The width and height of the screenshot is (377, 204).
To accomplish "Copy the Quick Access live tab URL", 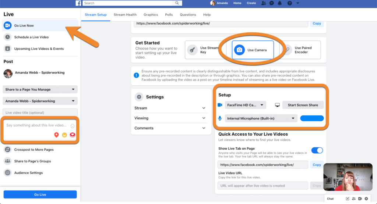I will click(317, 165).
